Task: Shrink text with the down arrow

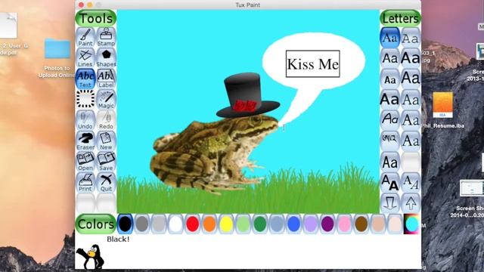Action: [x=389, y=203]
